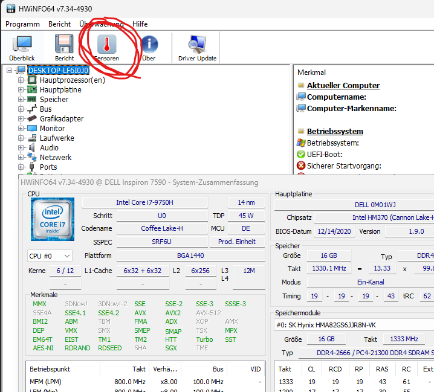The height and width of the screenshot is (392, 434).
Task: Click the 1333 MHz module Takt value
Action: pos(404,339)
